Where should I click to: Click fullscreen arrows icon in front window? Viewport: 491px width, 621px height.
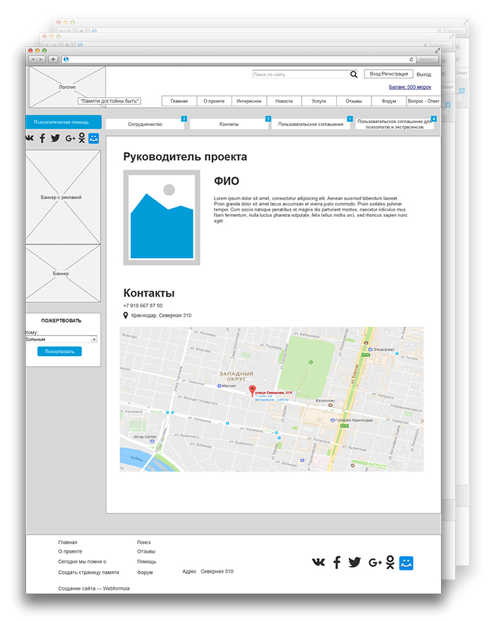click(x=437, y=51)
